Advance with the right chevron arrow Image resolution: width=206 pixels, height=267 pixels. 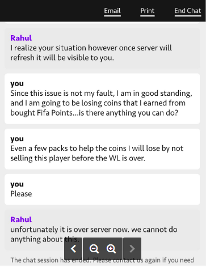(x=132, y=249)
